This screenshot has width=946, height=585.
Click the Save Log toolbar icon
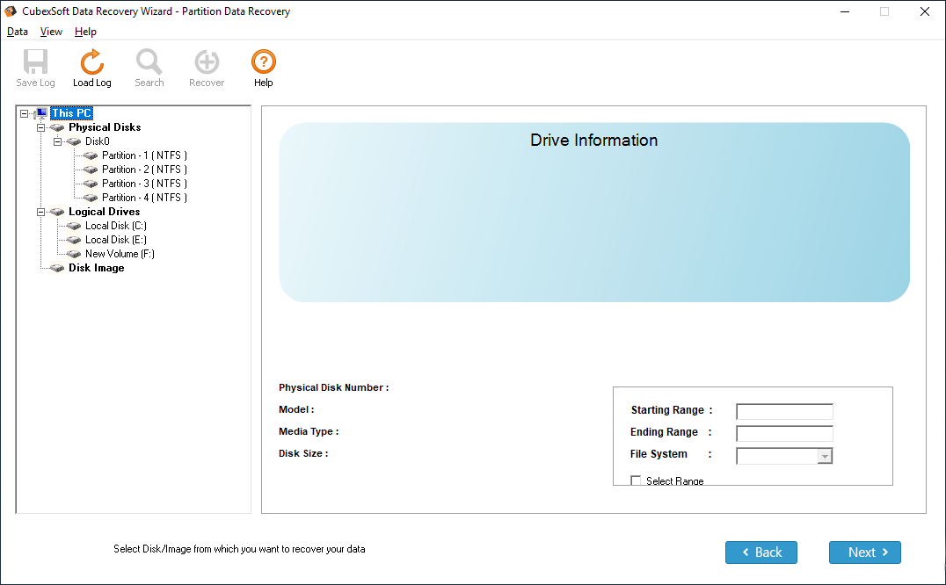(x=35, y=62)
